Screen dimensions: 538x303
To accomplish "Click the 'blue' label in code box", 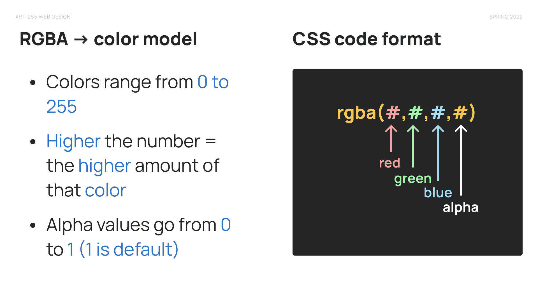I will pos(438,192).
